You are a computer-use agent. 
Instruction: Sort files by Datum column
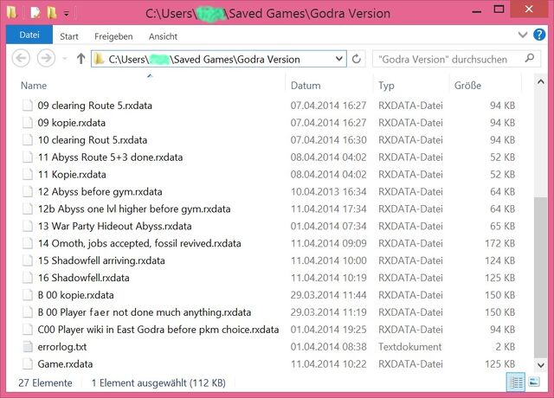tap(306, 86)
